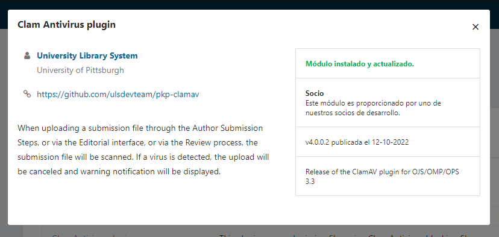This screenshot has width=499, height=237.
Task: Close the Clam Antivirus plugin dialog
Action: tap(475, 27)
